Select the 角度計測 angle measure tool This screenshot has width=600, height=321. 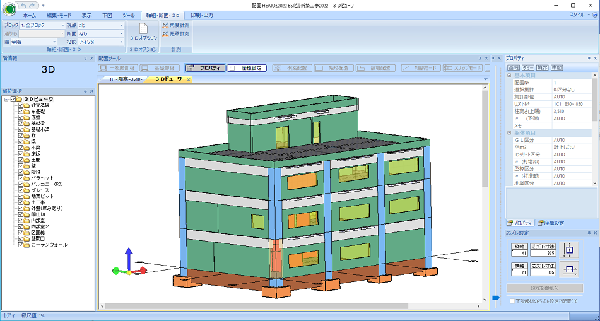(176, 25)
